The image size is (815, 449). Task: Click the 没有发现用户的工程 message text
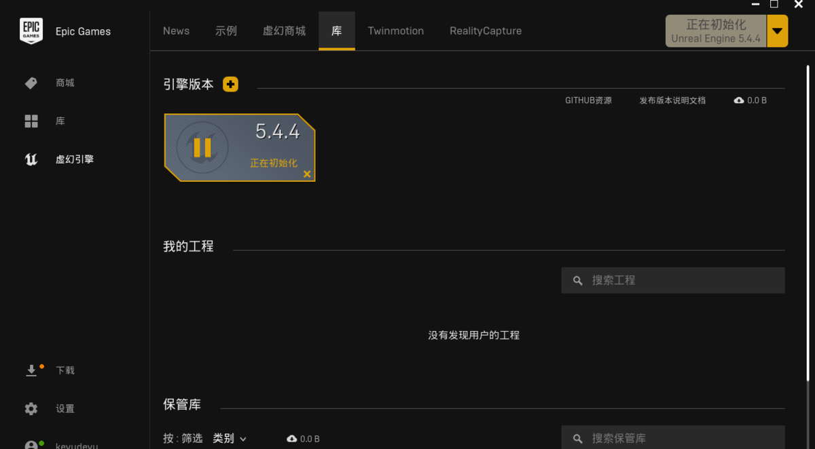[x=473, y=335]
